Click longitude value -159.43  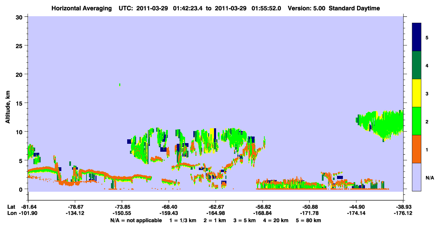tap(169, 213)
